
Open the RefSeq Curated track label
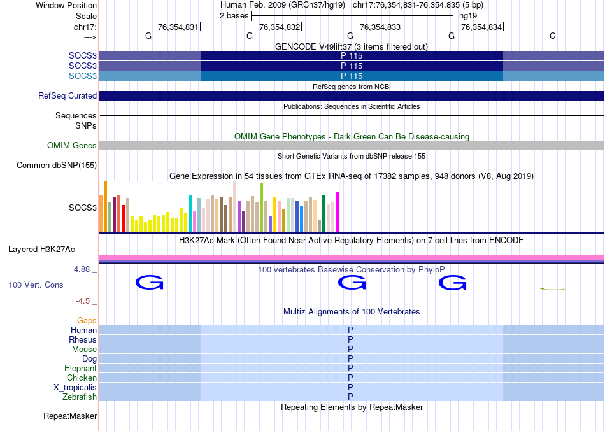coord(67,95)
